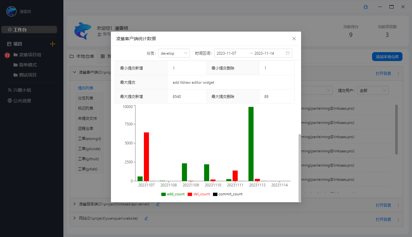Screen dimensions: 412x237
Task: Open the 提交用户 全部 dropdown
Action: pos(373,90)
